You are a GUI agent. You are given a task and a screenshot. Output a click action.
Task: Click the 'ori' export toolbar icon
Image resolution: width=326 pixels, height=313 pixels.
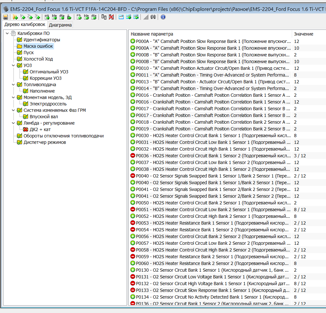coord(47,17)
